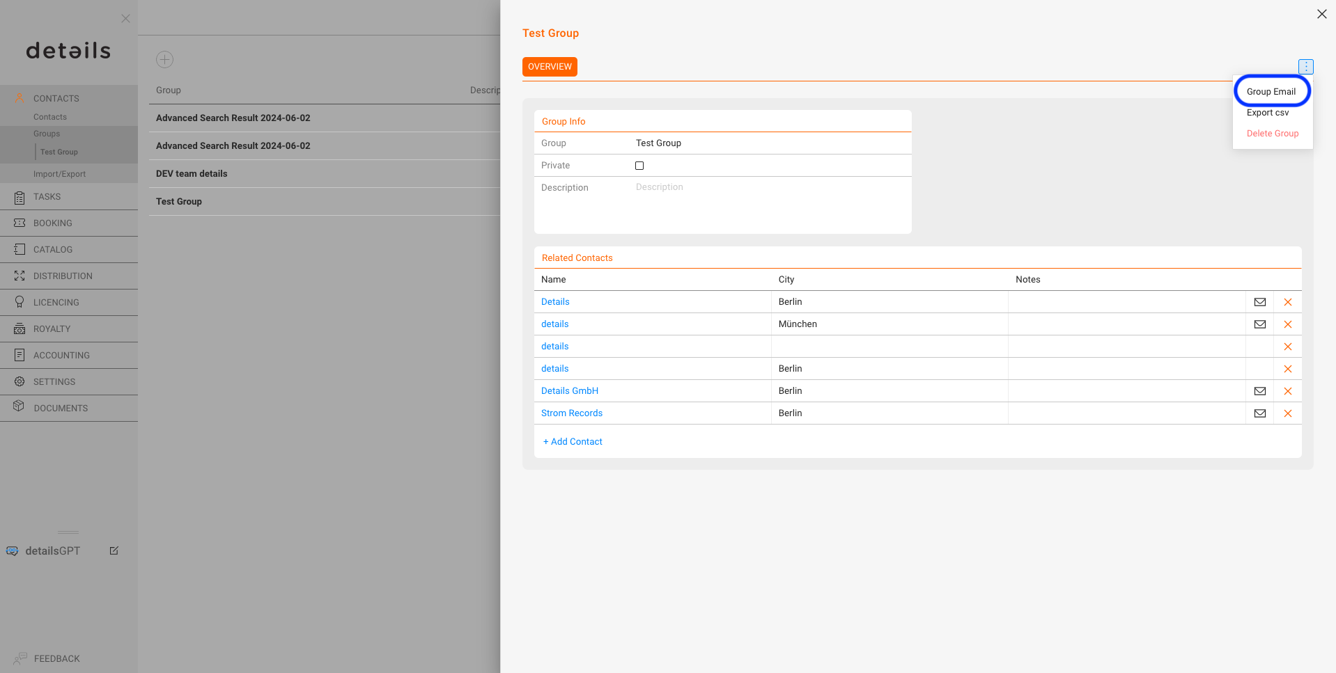Close the Test Group detail panel
Screen dimensions: 1336x673
(x=1321, y=14)
